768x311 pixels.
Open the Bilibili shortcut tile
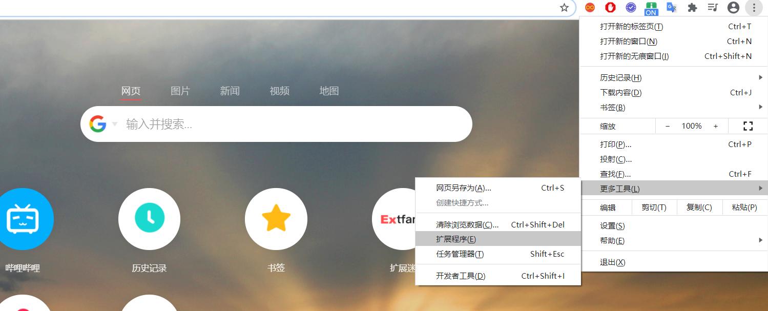coord(23,219)
